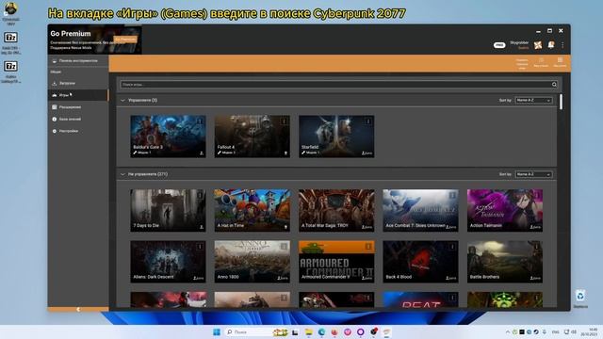The height and width of the screenshot is (339, 603).
Task: Open the Recycle Bin desktop icon
Action: [x=580, y=299]
